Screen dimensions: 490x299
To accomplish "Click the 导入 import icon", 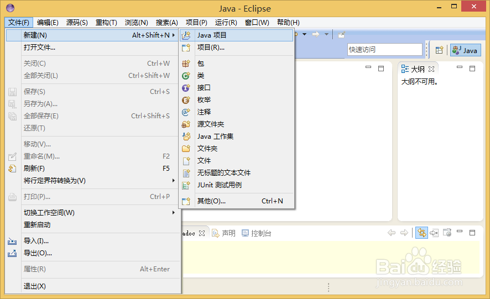I will 12,241.
